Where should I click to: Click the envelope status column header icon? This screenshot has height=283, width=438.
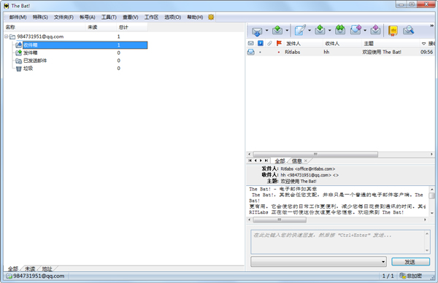coord(251,43)
